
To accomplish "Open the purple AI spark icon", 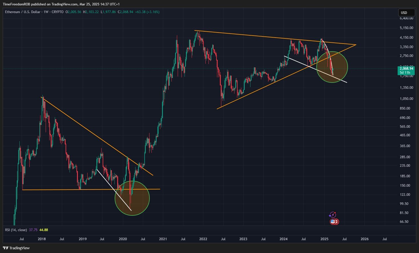I will pos(333,215).
